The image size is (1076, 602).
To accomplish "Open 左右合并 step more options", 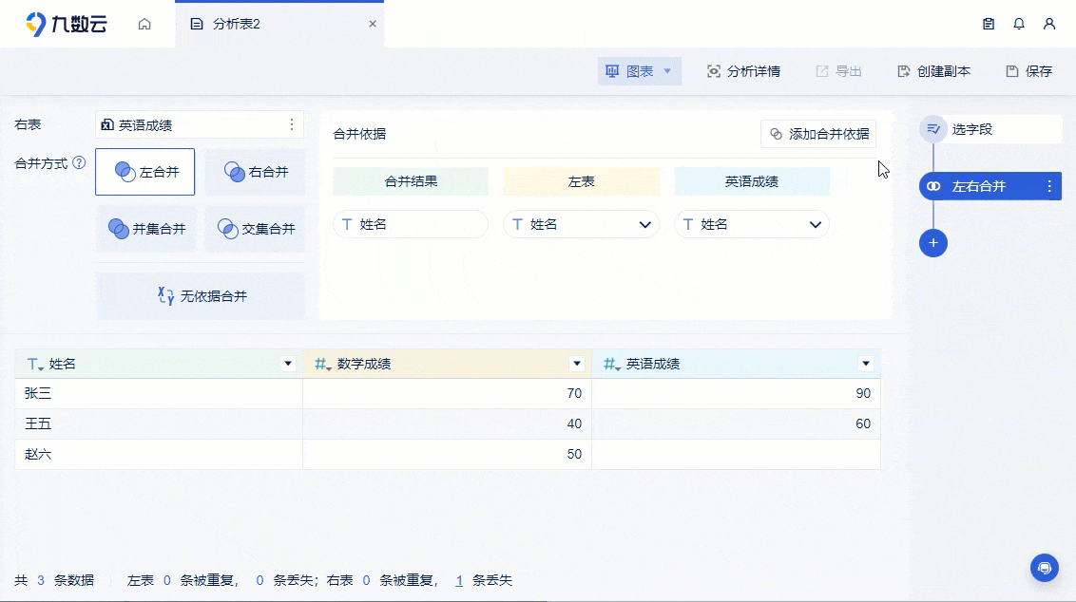I will [x=1049, y=186].
